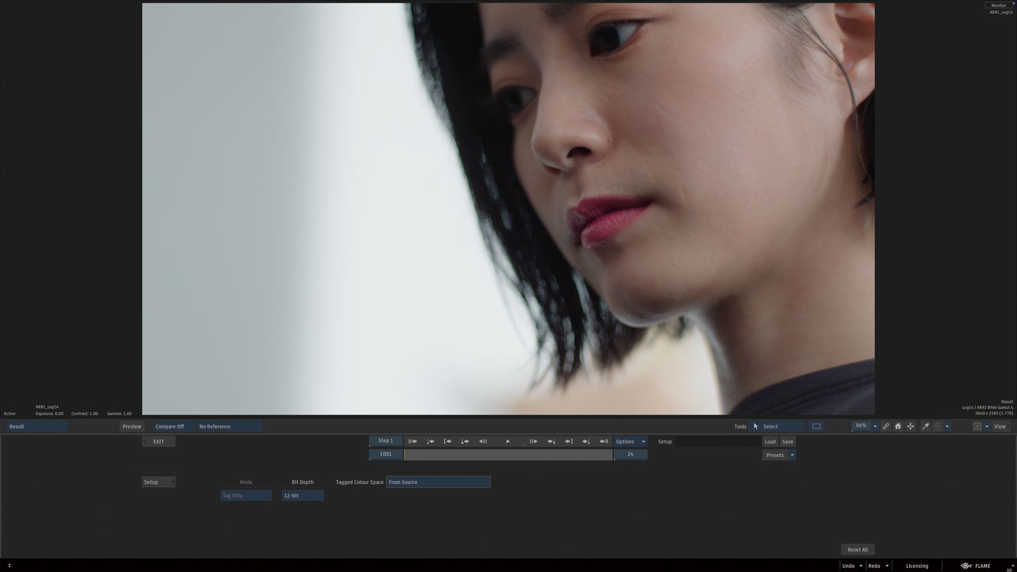Open the Presets dropdown arrow
The image size is (1017, 572).
[792, 455]
